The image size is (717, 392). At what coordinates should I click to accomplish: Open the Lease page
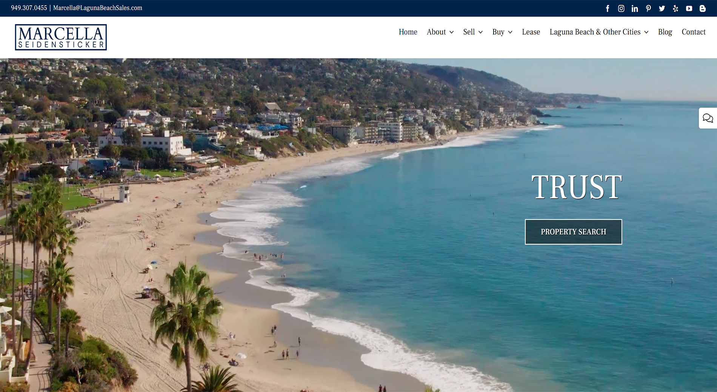tap(531, 32)
